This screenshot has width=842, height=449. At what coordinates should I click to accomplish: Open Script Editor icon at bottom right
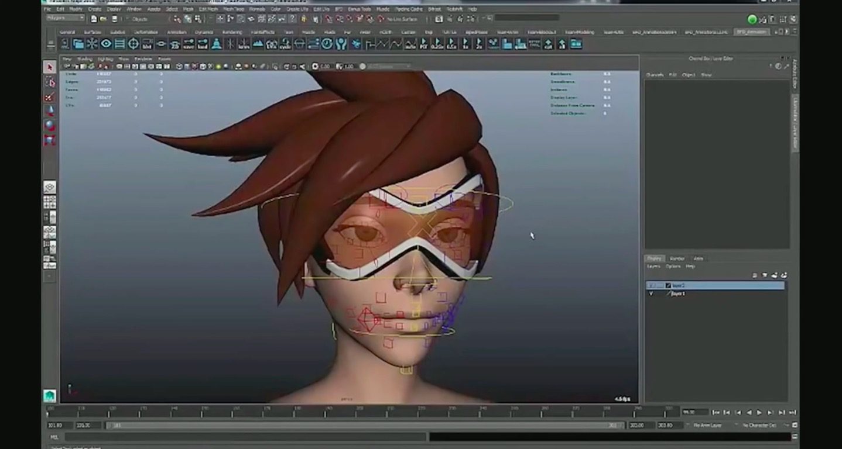795,436
